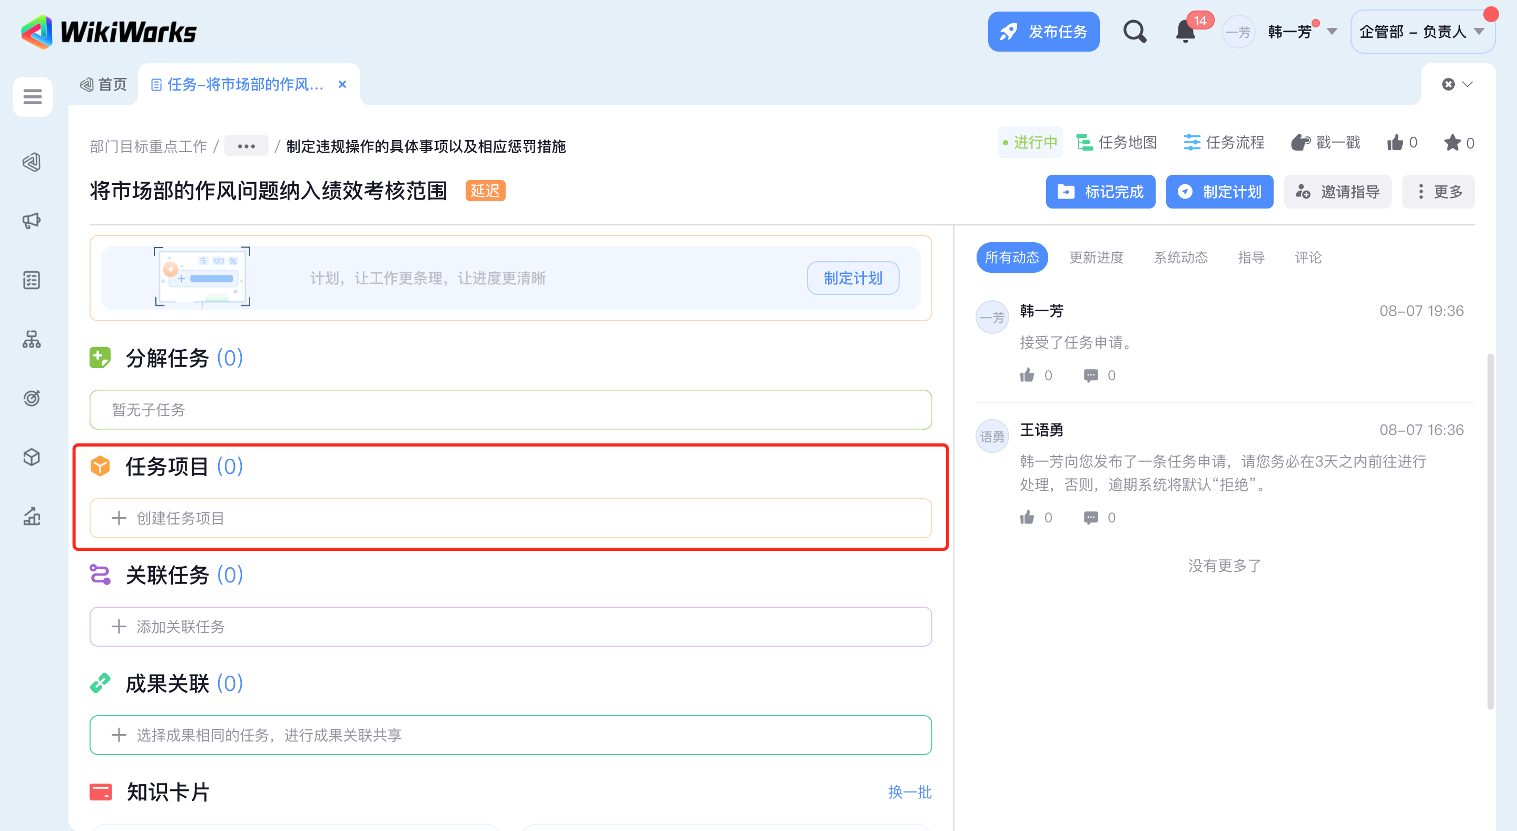Open the statistics chart sidebar icon
Screen dimensions: 1517x831
pos(32,517)
